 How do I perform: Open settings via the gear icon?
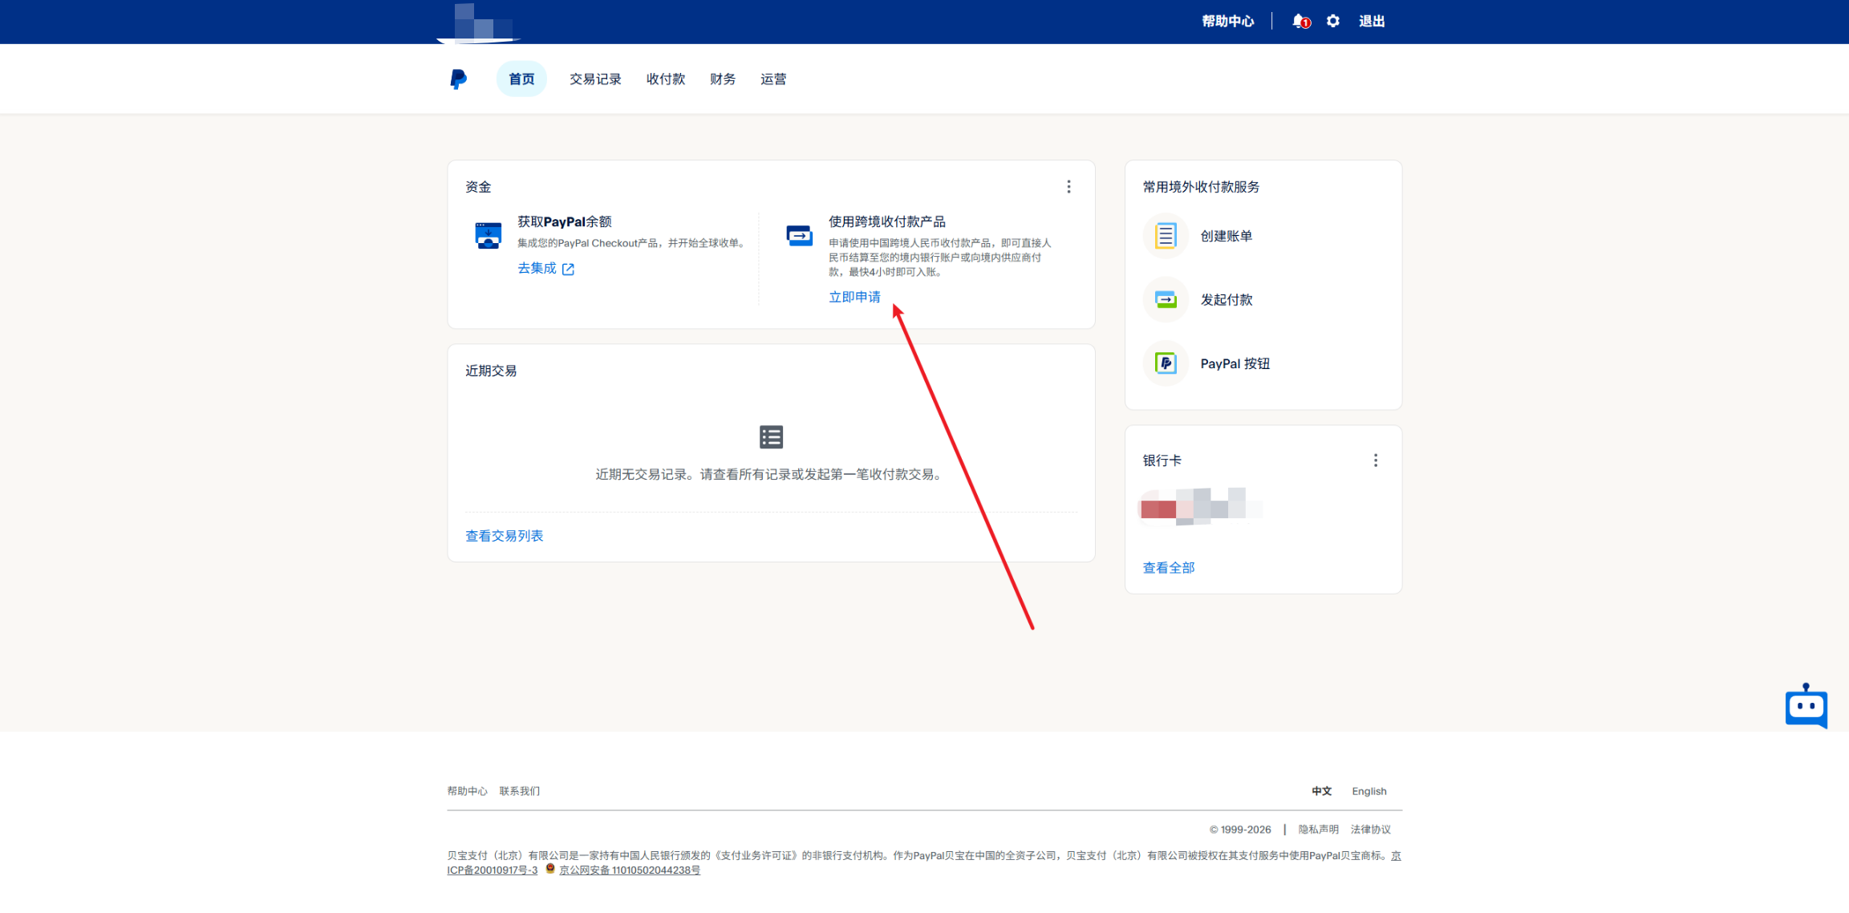click(x=1333, y=22)
